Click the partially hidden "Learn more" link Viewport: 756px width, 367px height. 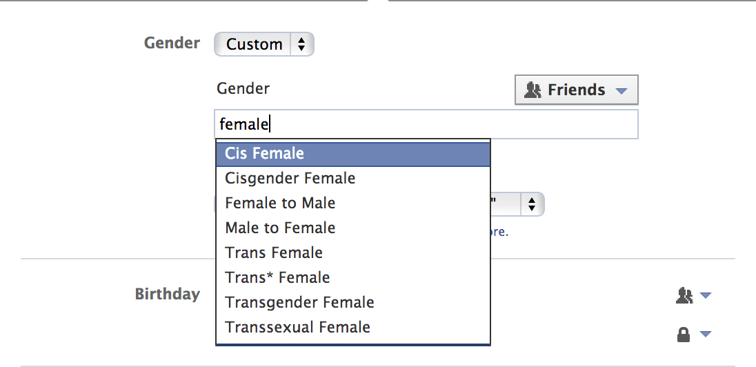[499, 232]
